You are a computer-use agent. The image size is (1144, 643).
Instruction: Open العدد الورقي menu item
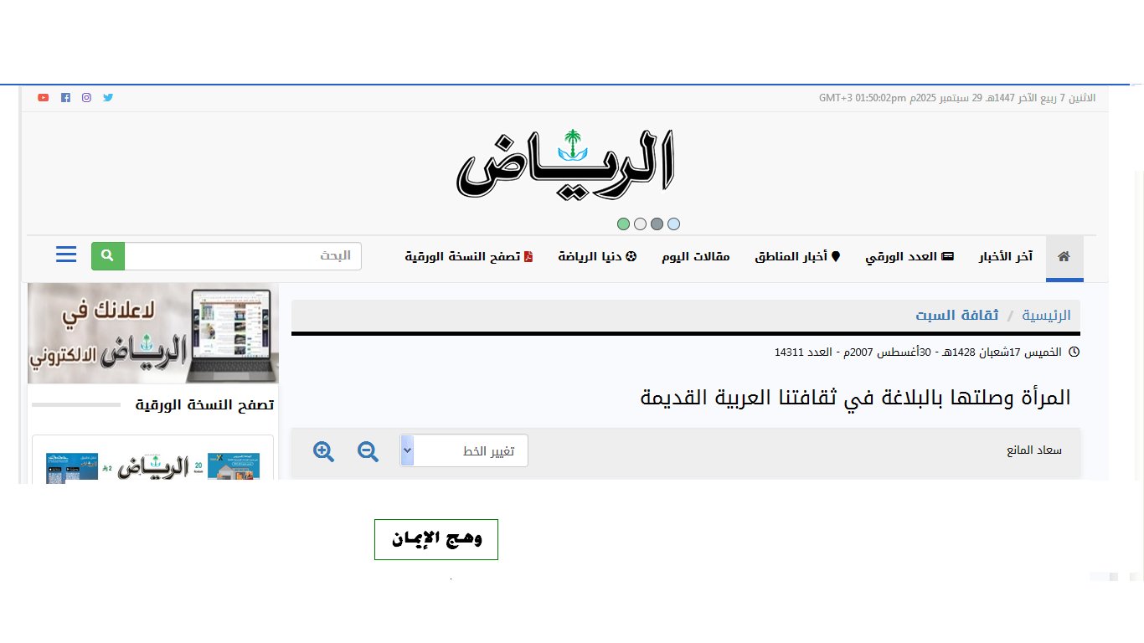tap(910, 256)
